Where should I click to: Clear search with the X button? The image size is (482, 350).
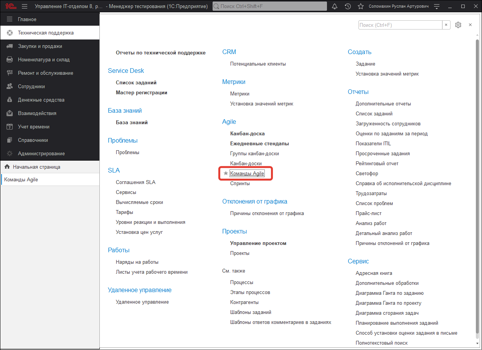(x=446, y=25)
